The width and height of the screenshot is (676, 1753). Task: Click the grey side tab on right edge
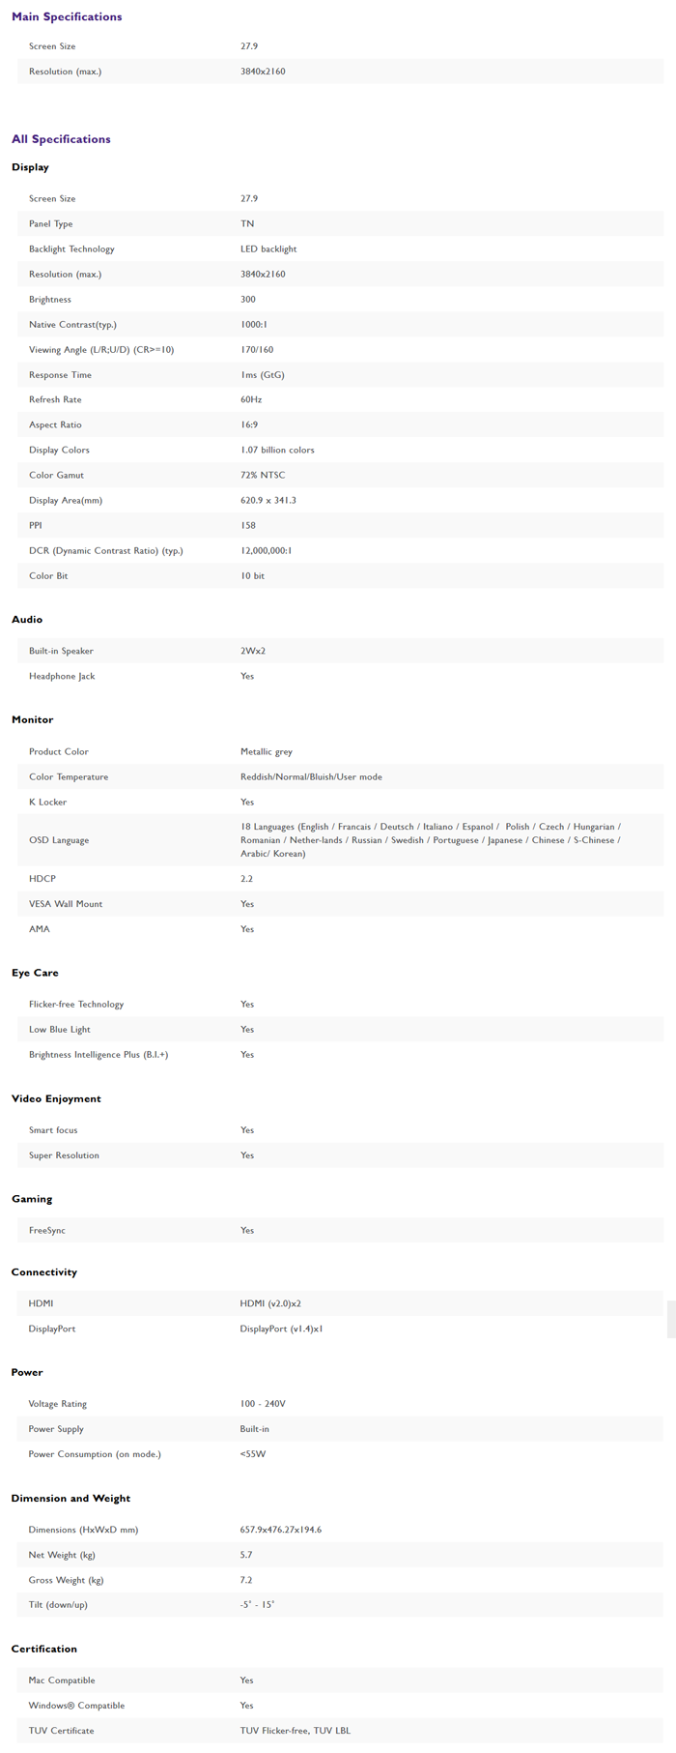(x=671, y=1319)
